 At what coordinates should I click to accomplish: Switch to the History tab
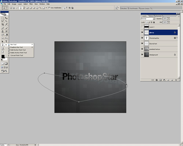(151, 16)
